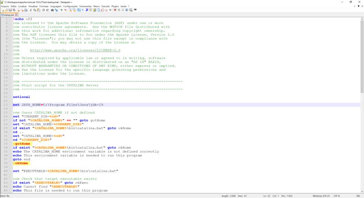Click the Close All documents toolbar icon
Viewport: 364px width, 198px height.
point(22,10)
